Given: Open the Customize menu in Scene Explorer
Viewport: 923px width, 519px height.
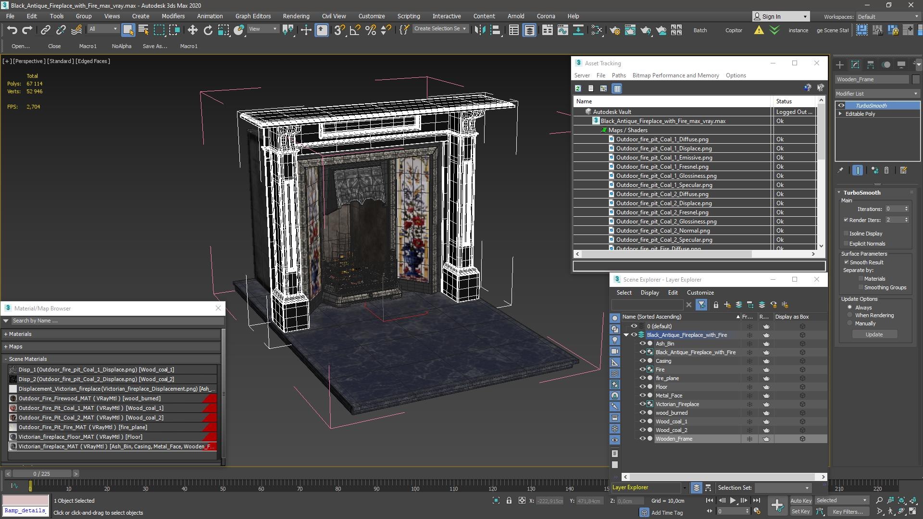Looking at the screenshot, I should [700, 293].
